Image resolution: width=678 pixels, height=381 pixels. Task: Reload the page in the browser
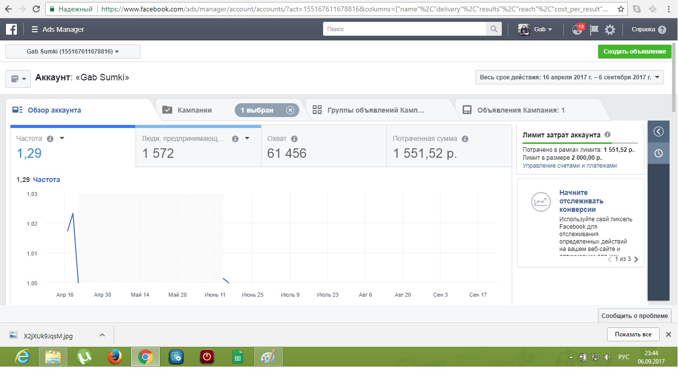(x=36, y=9)
